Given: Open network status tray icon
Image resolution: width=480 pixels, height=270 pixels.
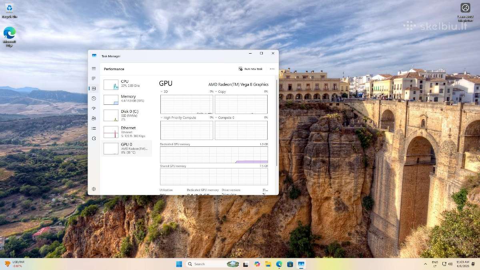Looking at the screenshot, I should pos(444,264).
